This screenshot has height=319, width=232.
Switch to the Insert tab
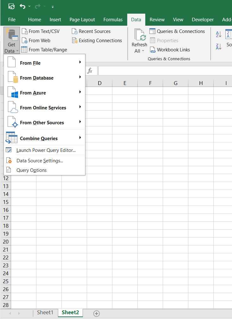point(55,20)
